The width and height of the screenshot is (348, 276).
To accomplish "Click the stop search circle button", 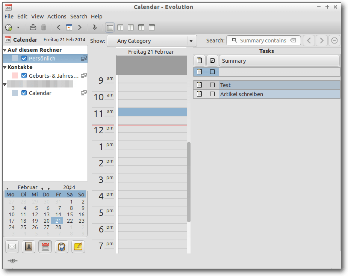I will [334, 41].
